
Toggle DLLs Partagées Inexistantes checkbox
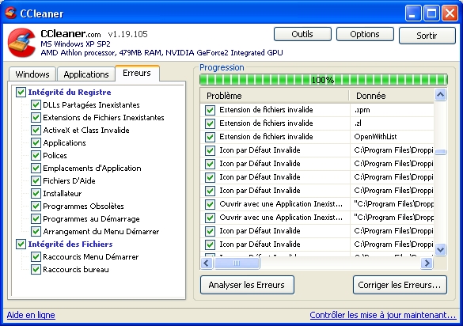pyautogui.click(x=36, y=104)
